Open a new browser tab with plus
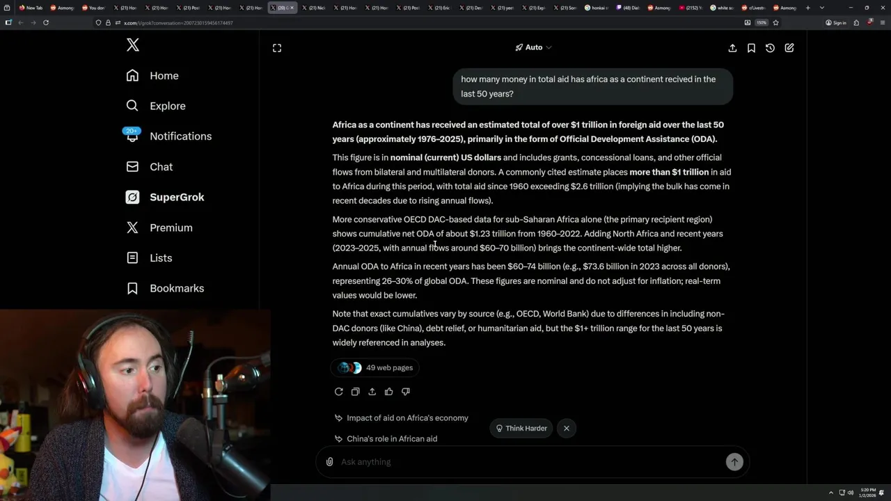 [807, 8]
